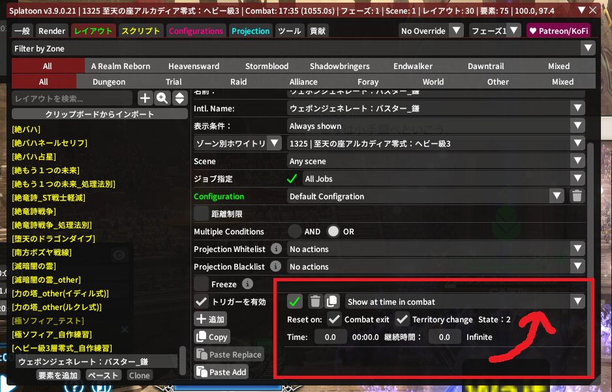The width and height of the screenshot is (612, 392).
Task: Enable the Freeze checkbox
Action: tap(201, 284)
